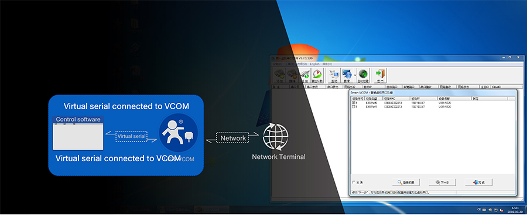This screenshot has width=527, height=215.
Task: Click the 注册ID column header in main window
Action: click(484, 87)
